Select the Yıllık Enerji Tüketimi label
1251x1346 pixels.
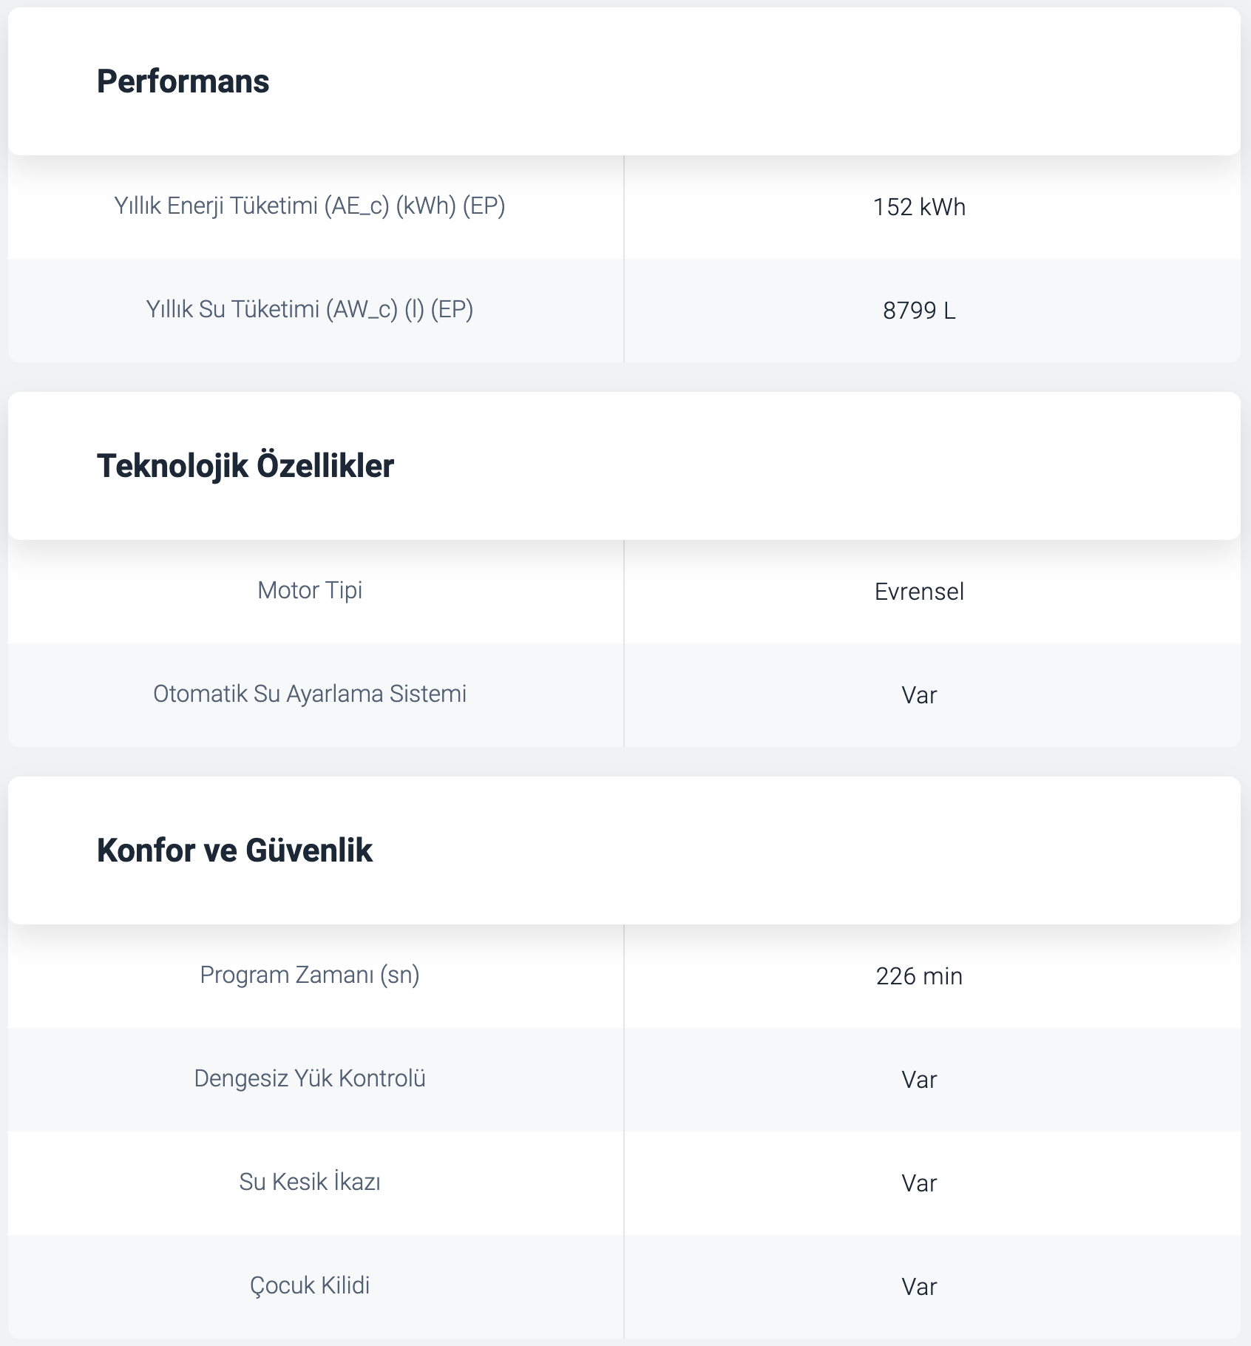pos(310,206)
